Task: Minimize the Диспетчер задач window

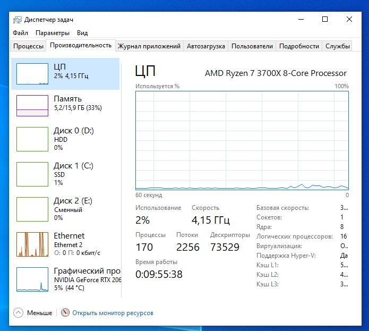Action: click(x=301, y=19)
